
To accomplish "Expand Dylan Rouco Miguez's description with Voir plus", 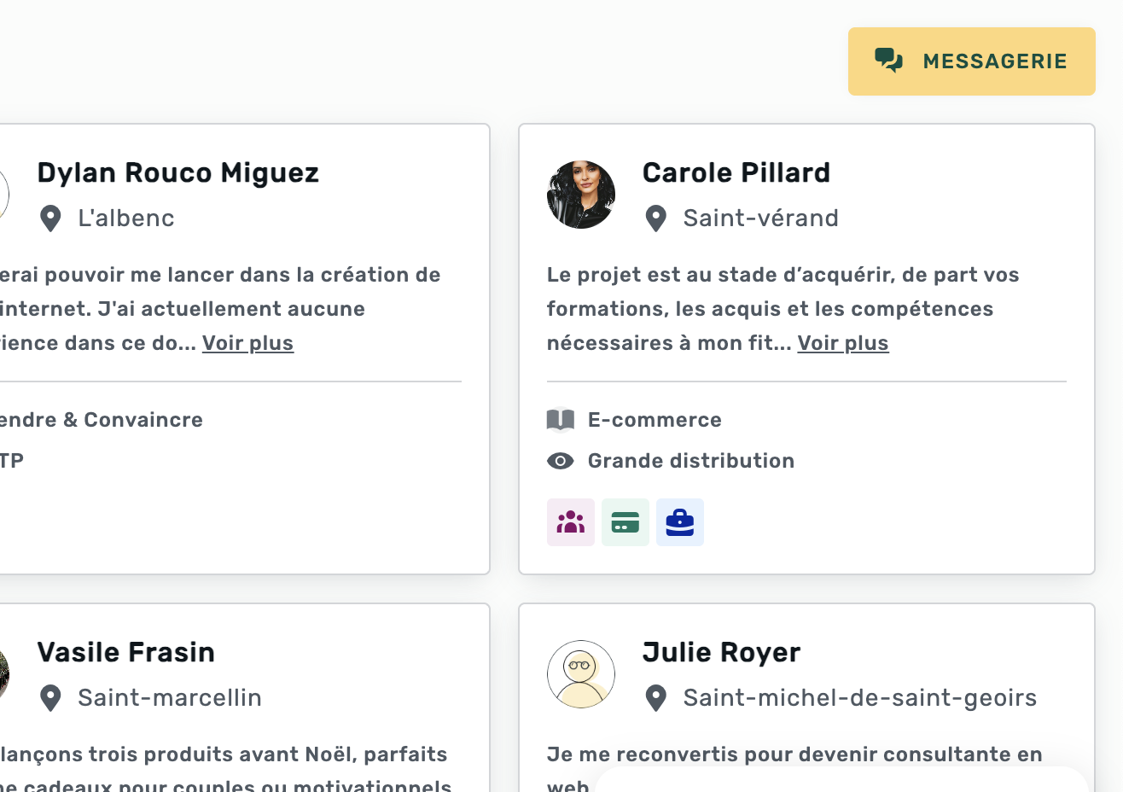I will coord(247,343).
